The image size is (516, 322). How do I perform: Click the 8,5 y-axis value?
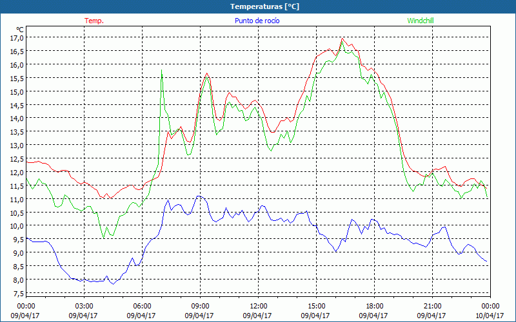(19, 266)
